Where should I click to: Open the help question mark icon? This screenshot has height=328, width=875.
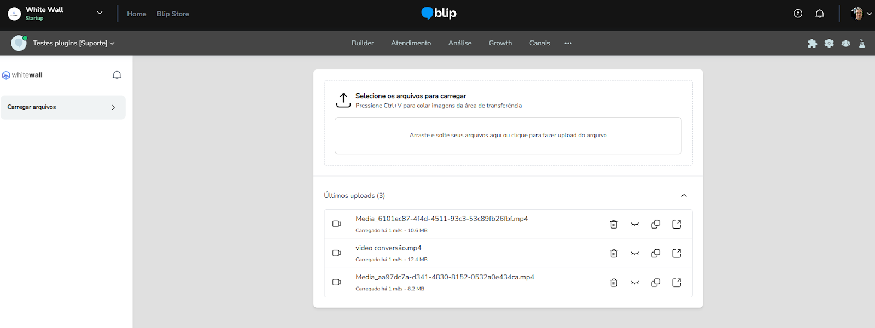(798, 14)
